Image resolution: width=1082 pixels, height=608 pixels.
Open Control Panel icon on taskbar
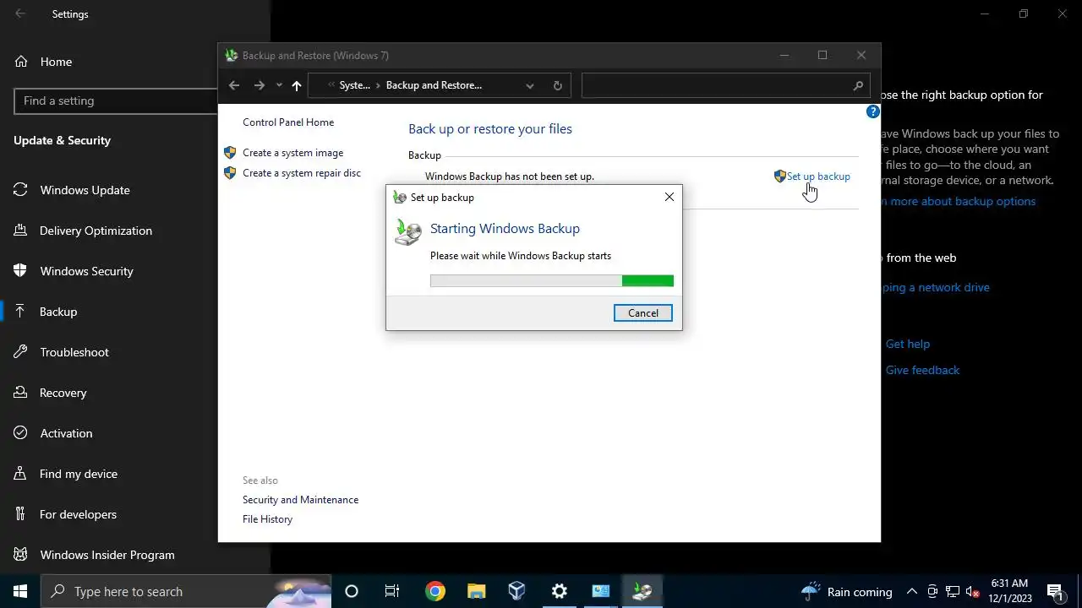(x=600, y=591)
